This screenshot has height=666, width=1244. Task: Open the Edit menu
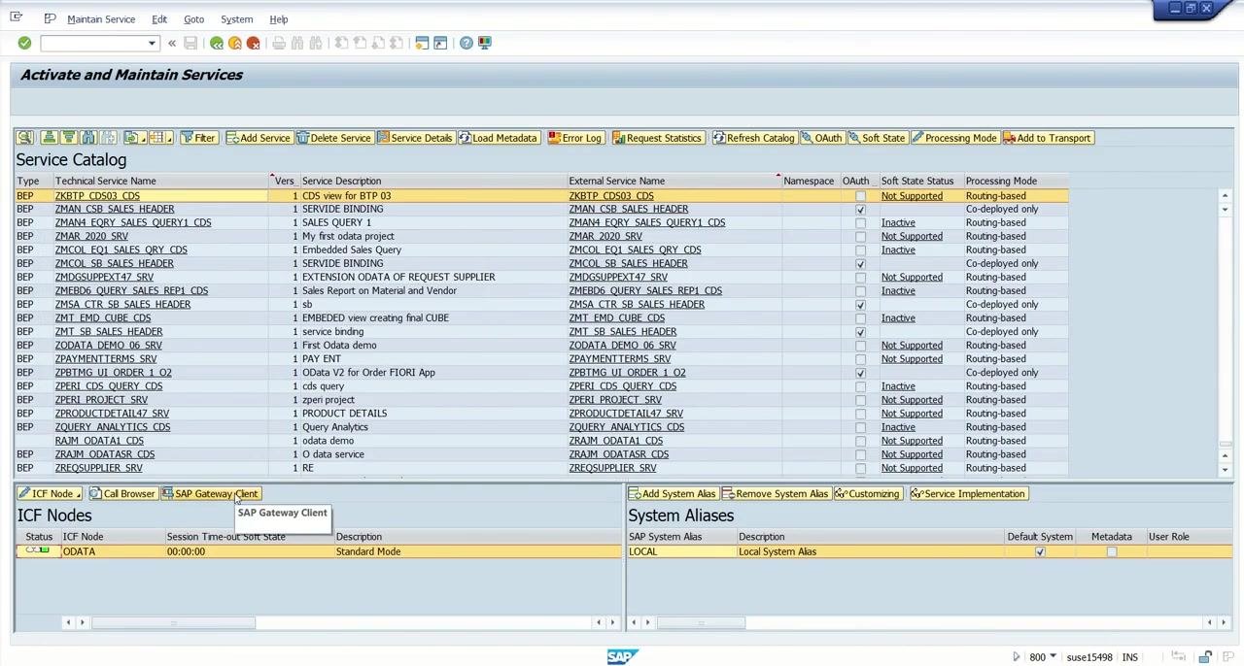click(158, 19)
